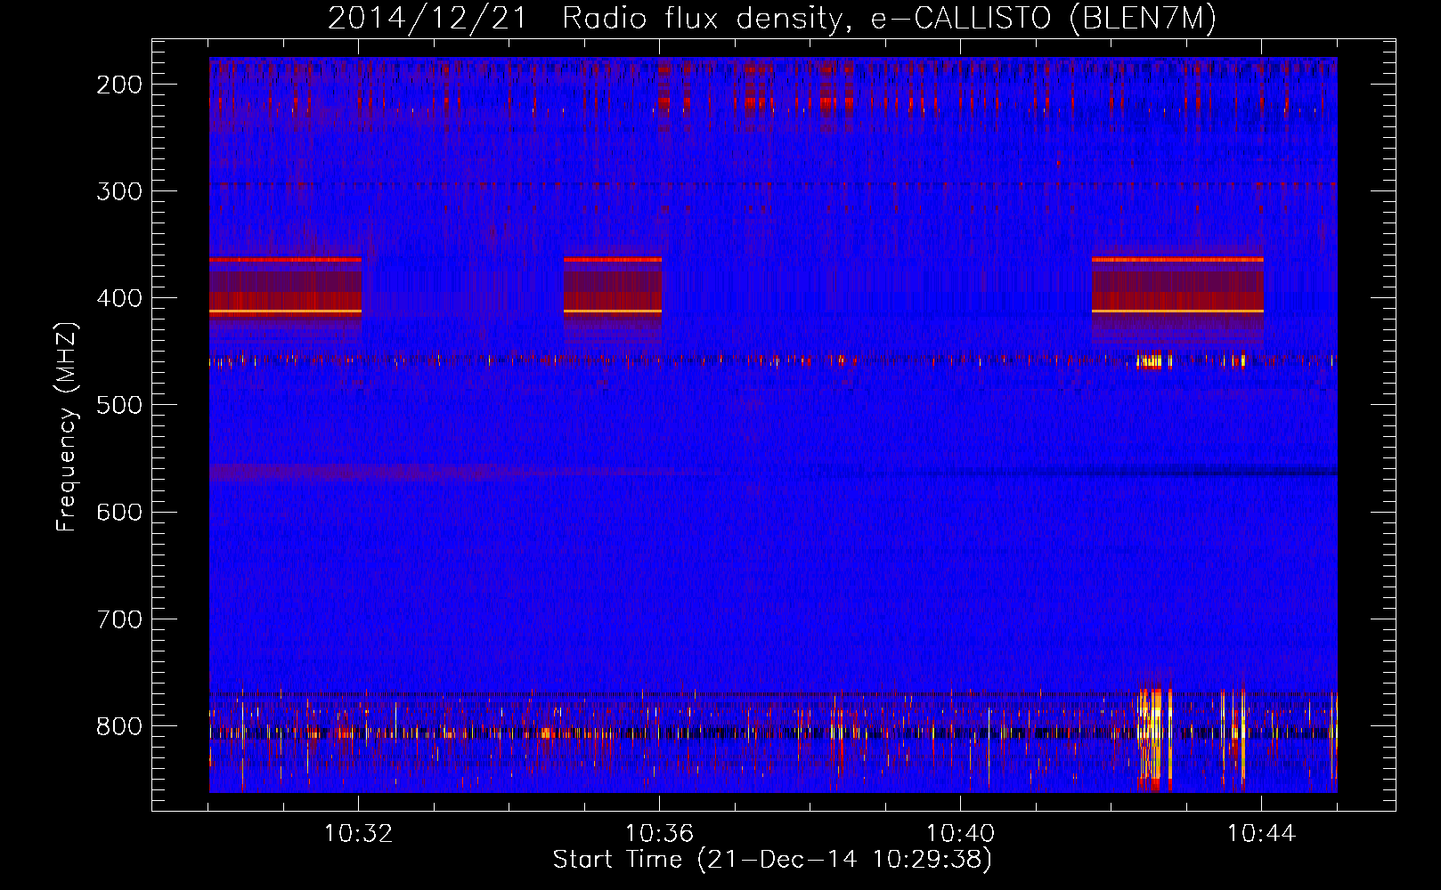1441x890 pixels.
Task: Click the 'Start Time (21-Dec-14 10:29:38)' axis label
Action: [x=772, y=860]
